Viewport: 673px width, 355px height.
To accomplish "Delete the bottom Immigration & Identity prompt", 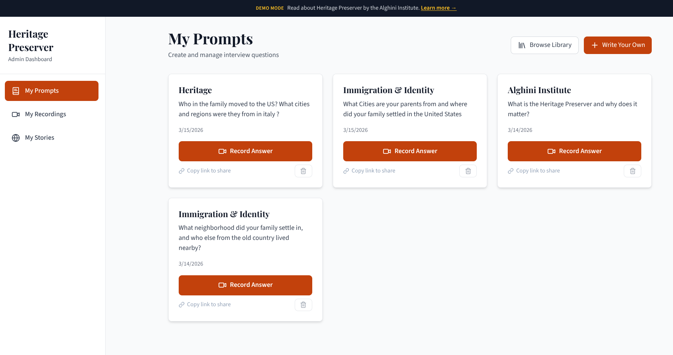I will [303, 304].
